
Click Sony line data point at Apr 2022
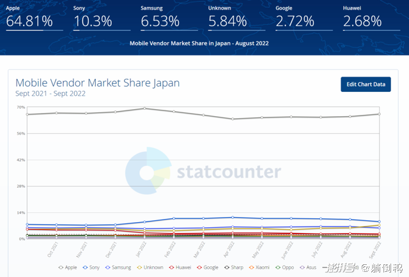tap(233, 218)
